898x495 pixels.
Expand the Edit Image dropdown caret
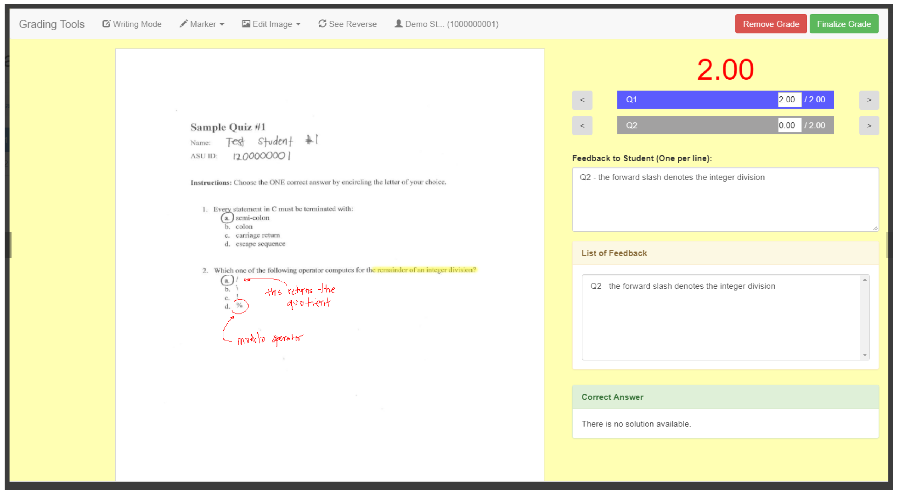[298, 25]
